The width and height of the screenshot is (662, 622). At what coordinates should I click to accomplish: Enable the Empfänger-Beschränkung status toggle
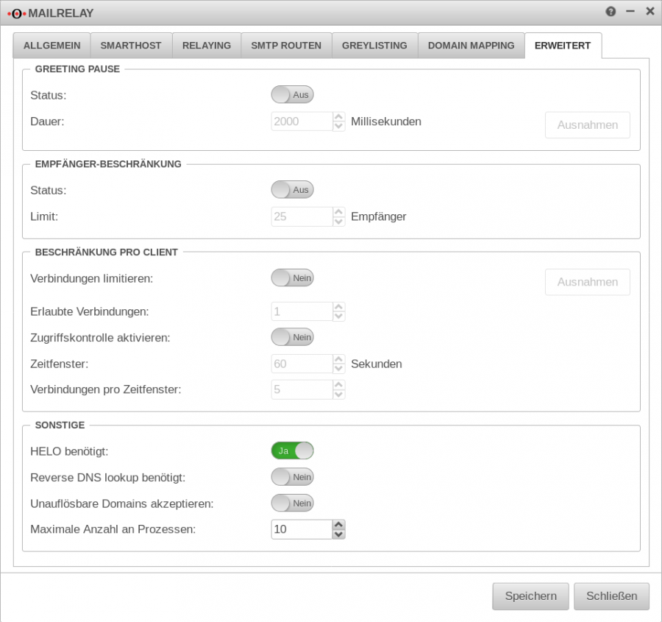(x=292, y=189)
